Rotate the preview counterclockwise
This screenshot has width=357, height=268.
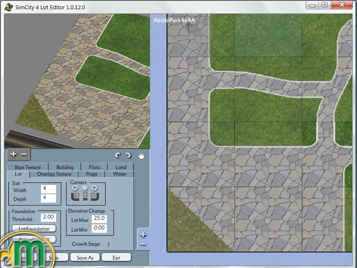[117, 155]
